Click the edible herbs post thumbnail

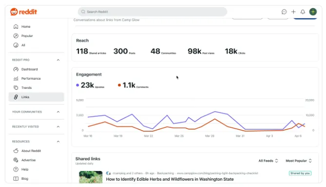point(91,177)
